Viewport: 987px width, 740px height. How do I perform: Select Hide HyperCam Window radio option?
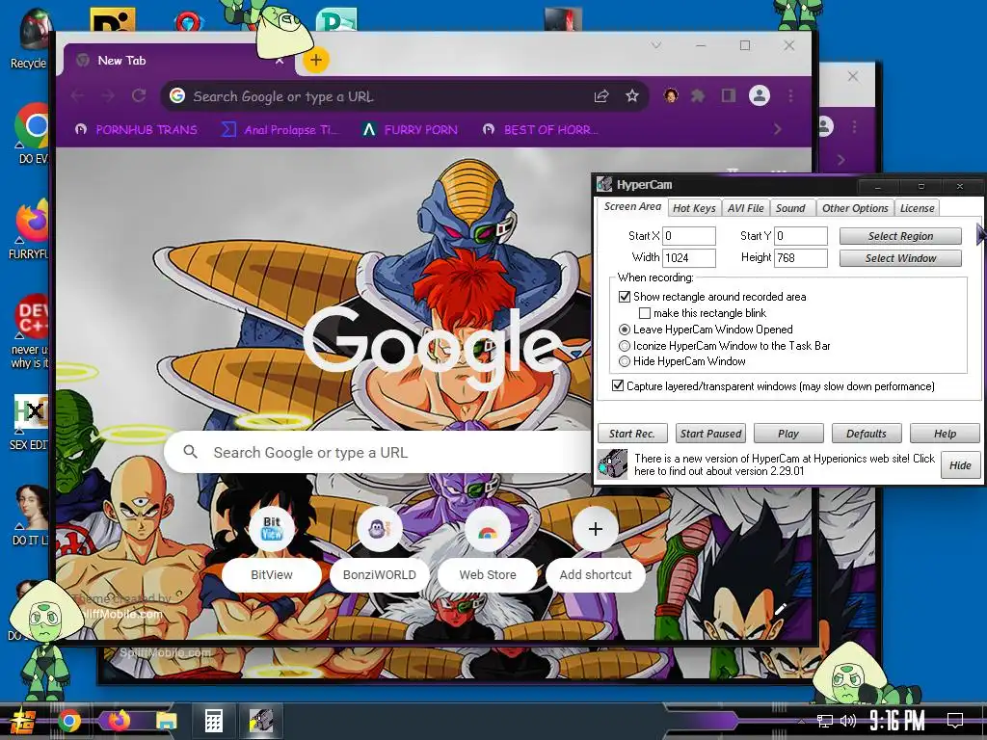point(625,361)
